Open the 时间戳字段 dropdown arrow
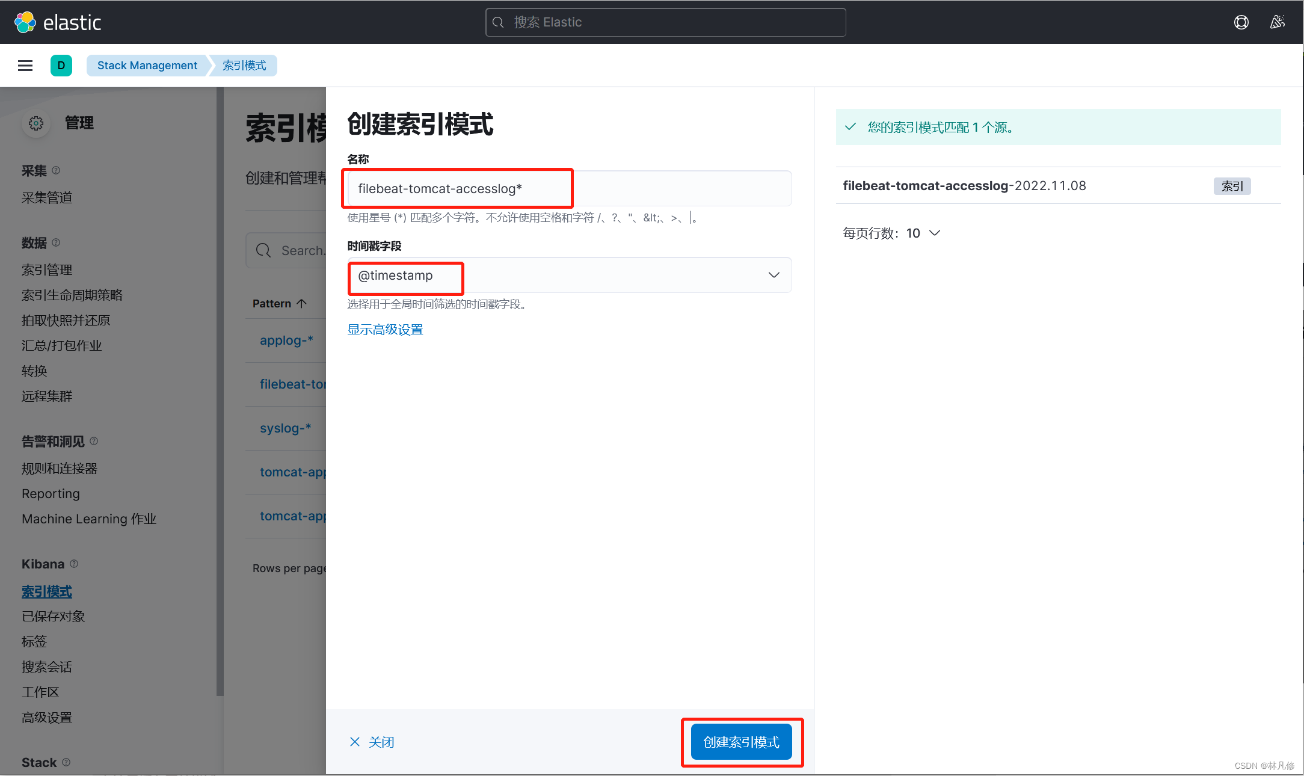The width and height of the screenshot is (1304, 776). point(774,275)
